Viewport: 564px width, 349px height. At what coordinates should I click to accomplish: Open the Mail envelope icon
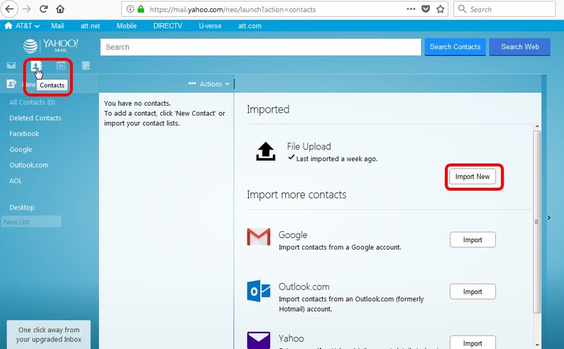coord(11,65)
